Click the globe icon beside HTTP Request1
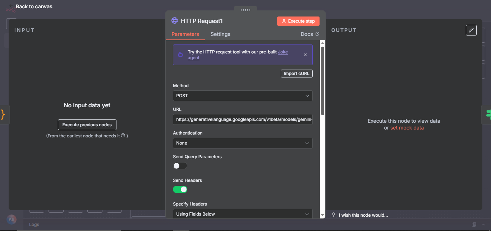The height and width of the screenshot is (231, 491). (x=175, y=21)
